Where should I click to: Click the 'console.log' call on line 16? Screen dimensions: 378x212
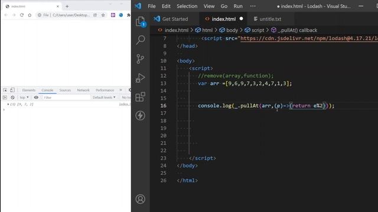click(214, 106)
